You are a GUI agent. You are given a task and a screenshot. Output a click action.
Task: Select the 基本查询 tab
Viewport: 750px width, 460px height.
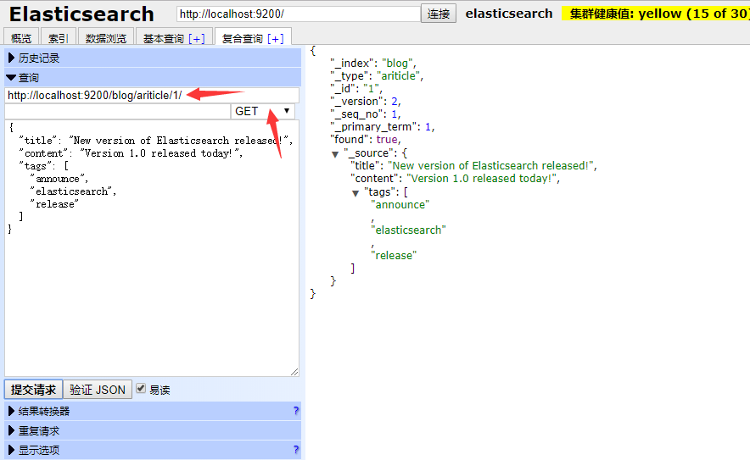click(163, 38)
